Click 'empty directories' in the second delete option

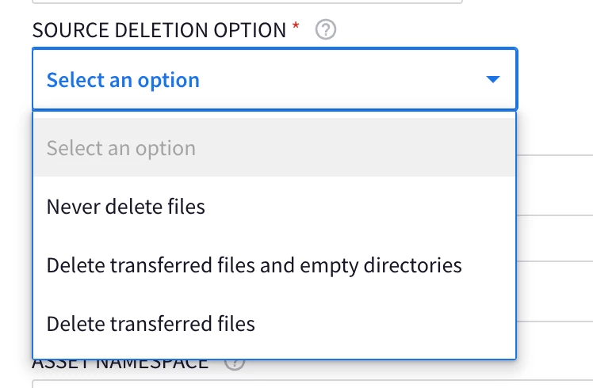(x=381, y=265)
